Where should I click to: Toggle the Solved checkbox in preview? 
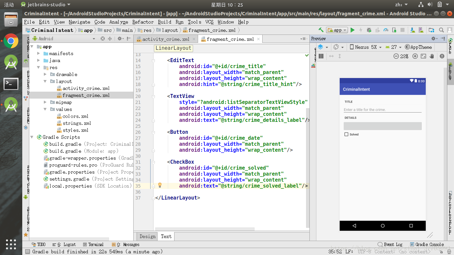pos(346,134)
